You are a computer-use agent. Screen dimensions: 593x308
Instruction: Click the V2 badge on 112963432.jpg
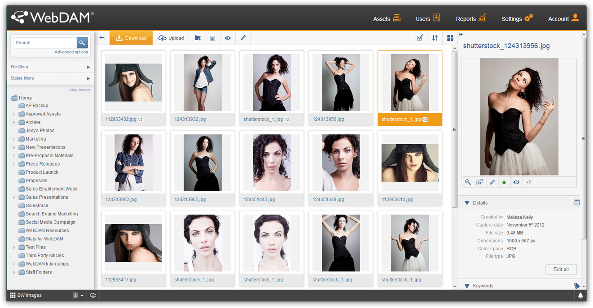click(x=140, y=120)
